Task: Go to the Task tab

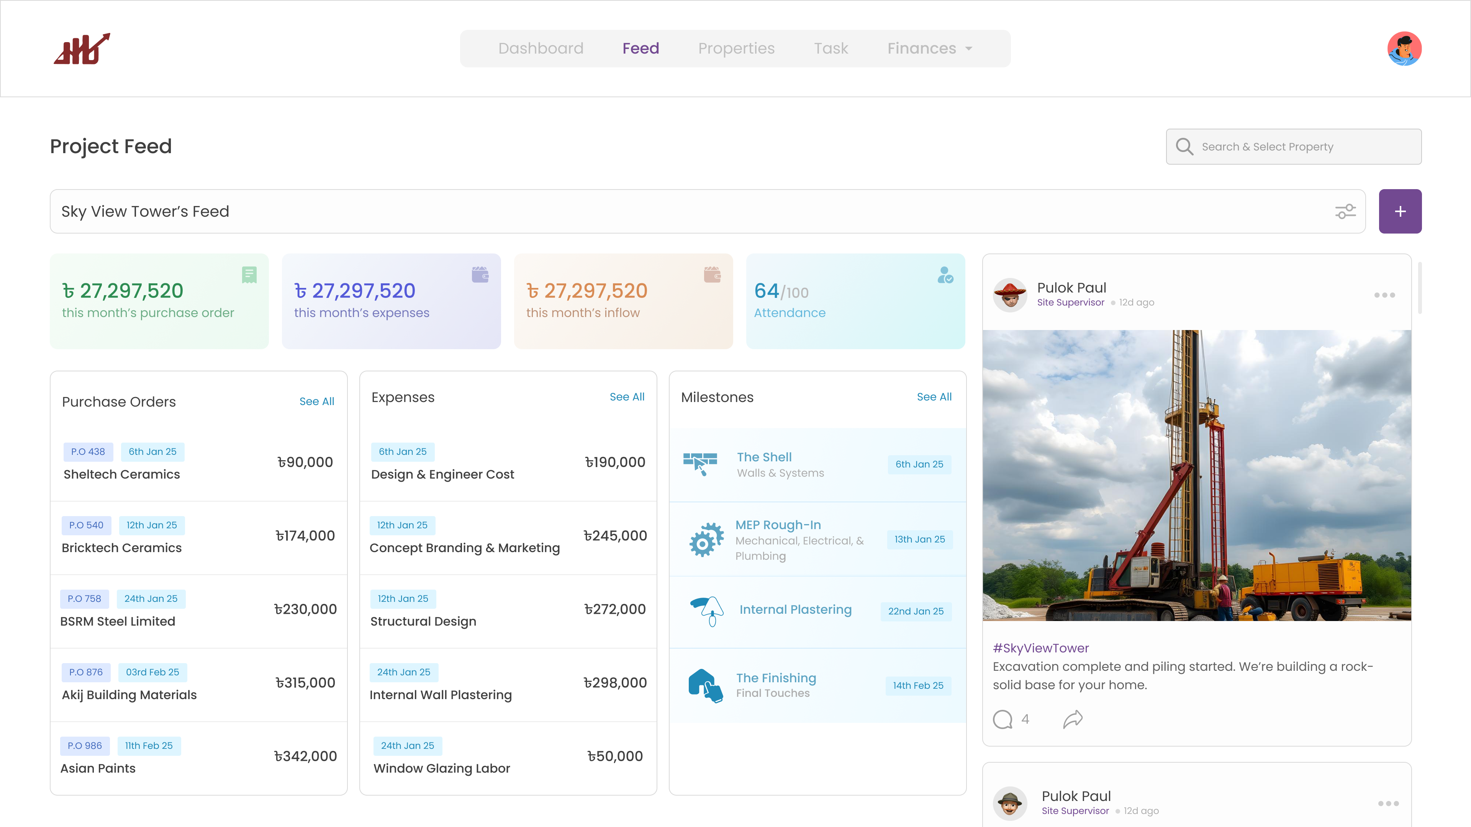Action: point(831,49)
